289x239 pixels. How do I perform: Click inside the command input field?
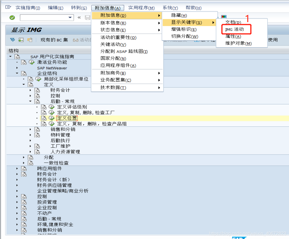click(x=44, y=18)
